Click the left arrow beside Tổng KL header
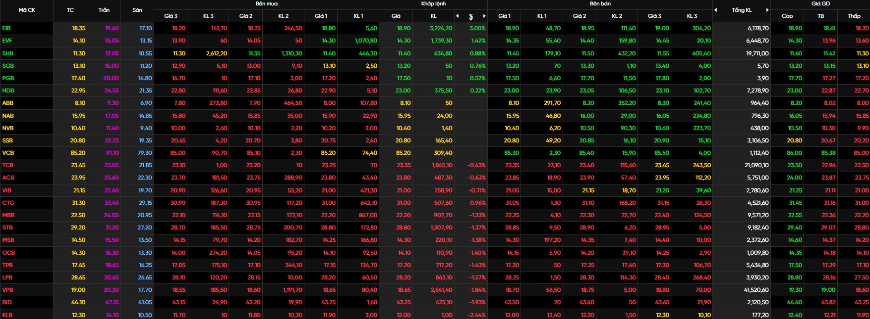 point(715,10)
